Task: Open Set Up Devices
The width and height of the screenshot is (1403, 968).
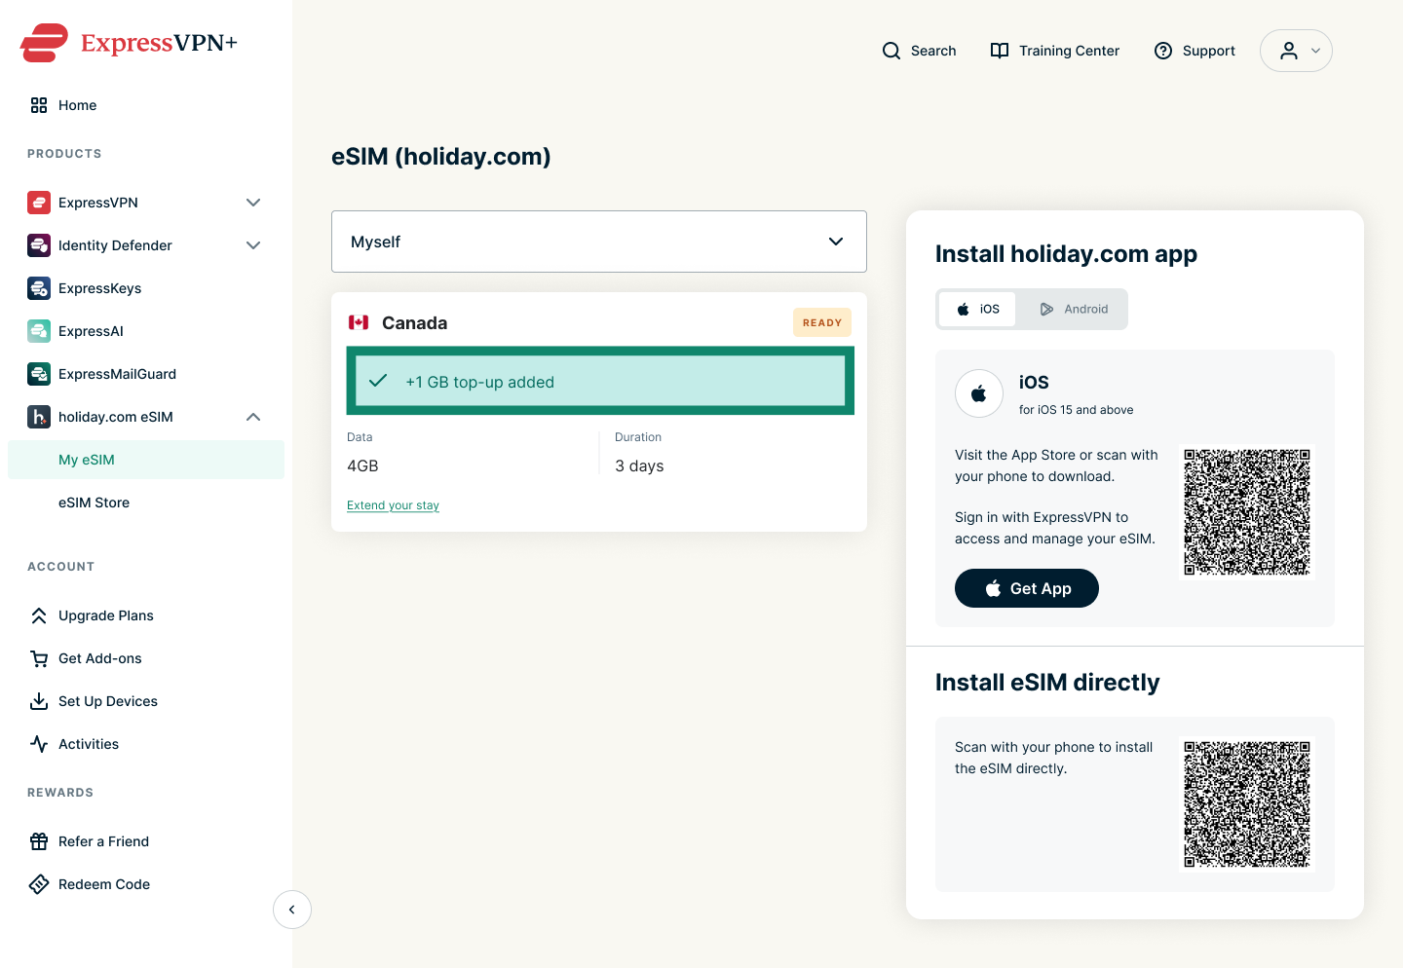Action: pyautogui.click(x=146, y=701)
